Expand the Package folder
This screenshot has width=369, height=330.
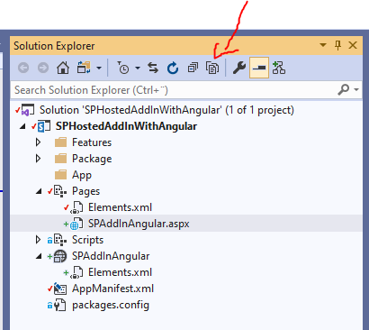point(38,159)
